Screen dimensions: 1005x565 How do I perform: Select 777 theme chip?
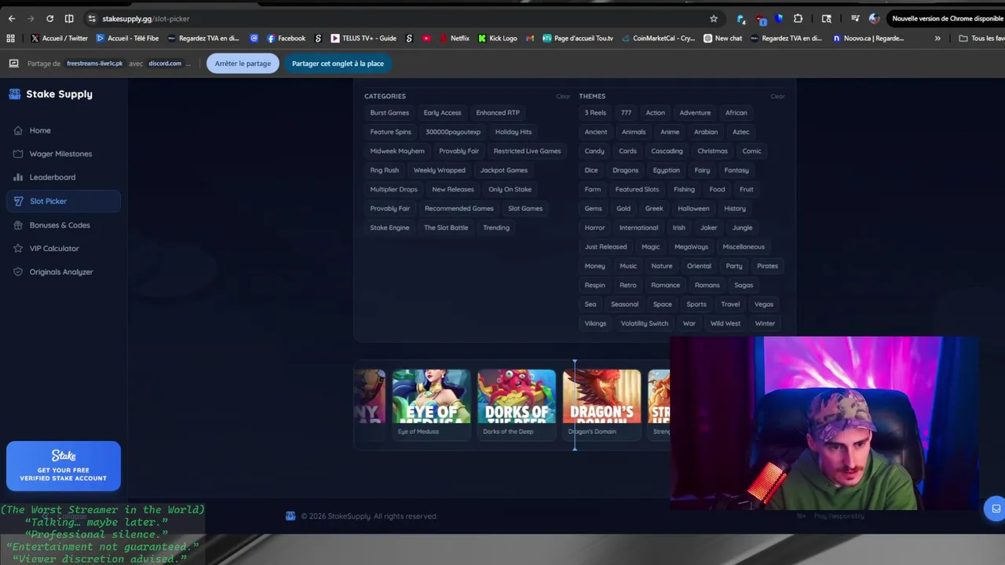pos(626,113)
